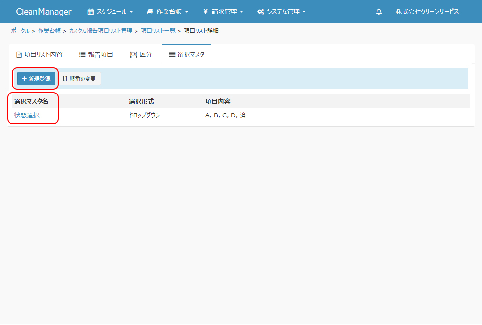
Task: Click the bell notification icon
Action: (x=379, y=12)
